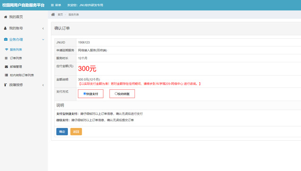Click the breadcrumb home icon

click(x=53, y=15)
